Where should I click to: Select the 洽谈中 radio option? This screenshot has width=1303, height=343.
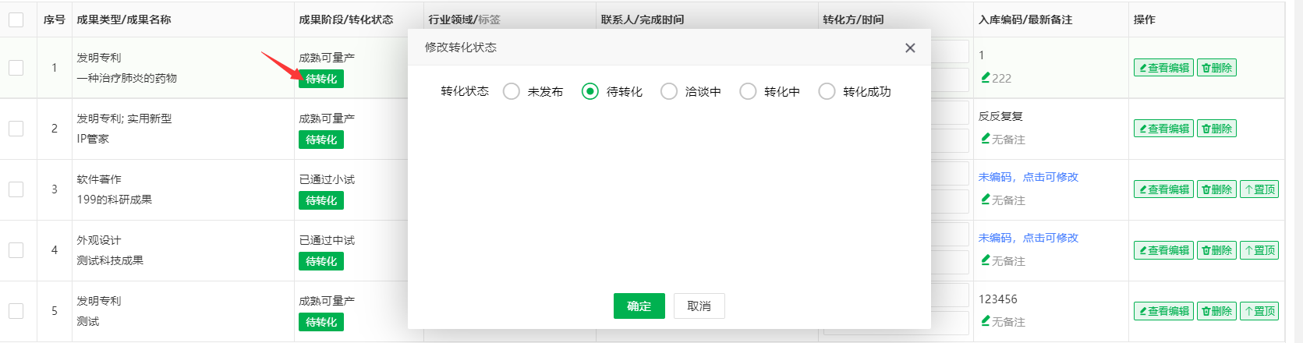669,91
